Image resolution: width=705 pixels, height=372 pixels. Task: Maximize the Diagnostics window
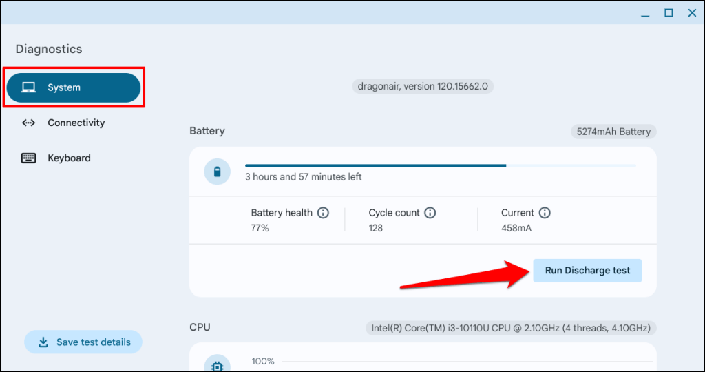pos(669,13)
